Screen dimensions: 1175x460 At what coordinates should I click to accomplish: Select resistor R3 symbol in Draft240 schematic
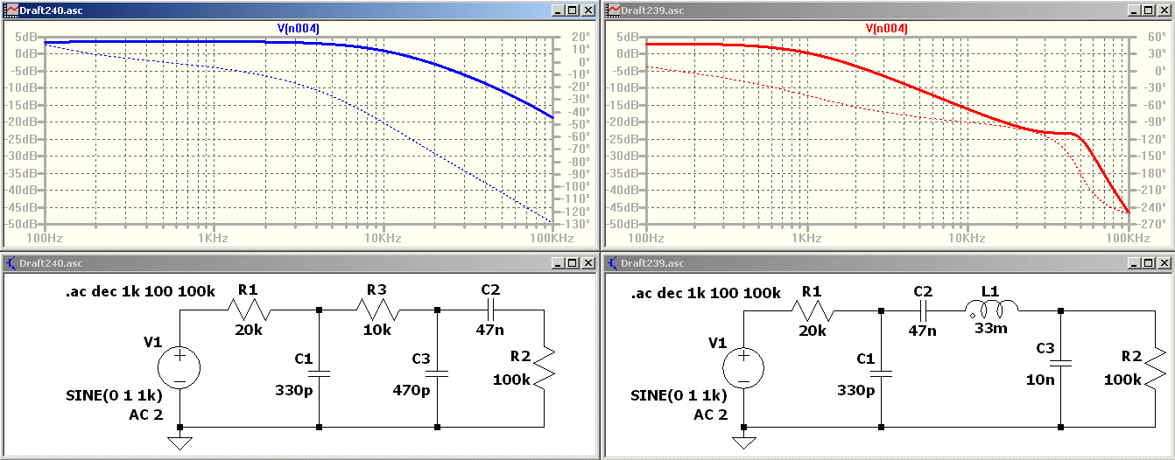pos(376,308)
